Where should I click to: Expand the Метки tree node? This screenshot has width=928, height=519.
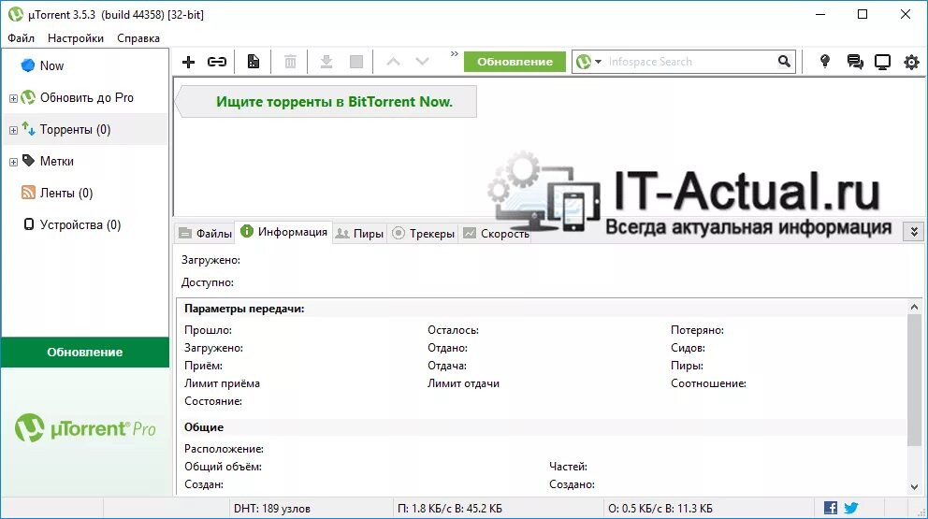tap(13, 162)
